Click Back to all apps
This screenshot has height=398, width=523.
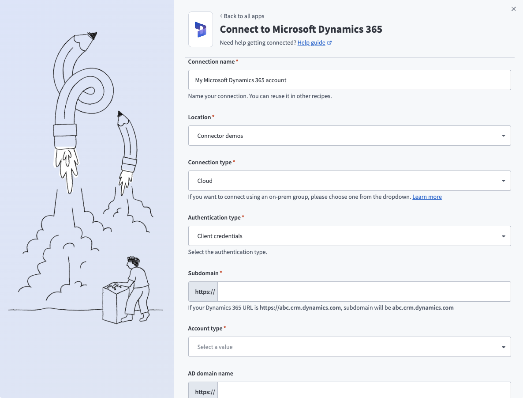[244, 16]
